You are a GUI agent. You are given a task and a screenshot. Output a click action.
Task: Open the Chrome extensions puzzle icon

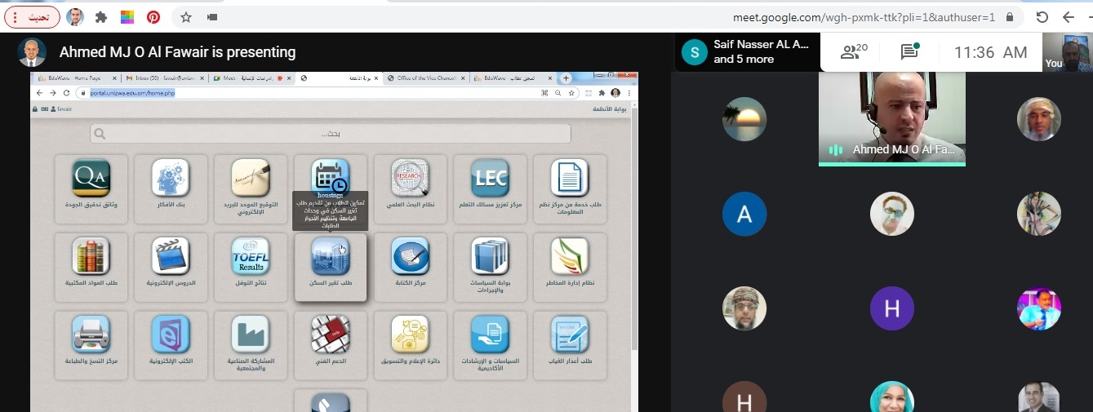pos(101,16)
